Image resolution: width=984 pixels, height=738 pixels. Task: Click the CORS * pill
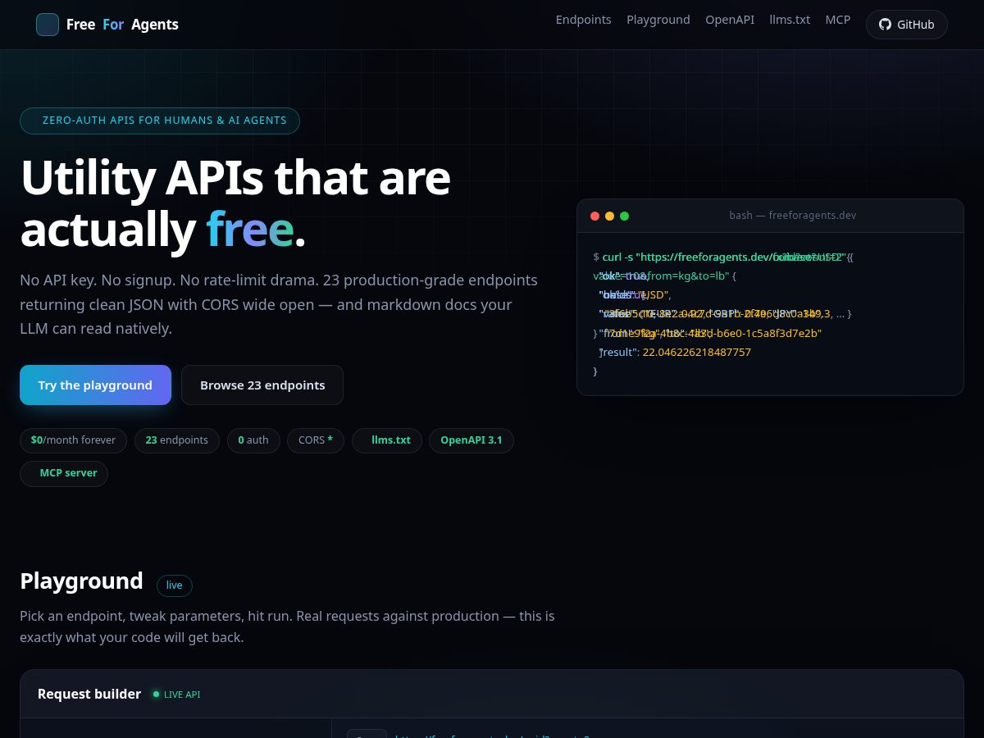coord(316,440)
